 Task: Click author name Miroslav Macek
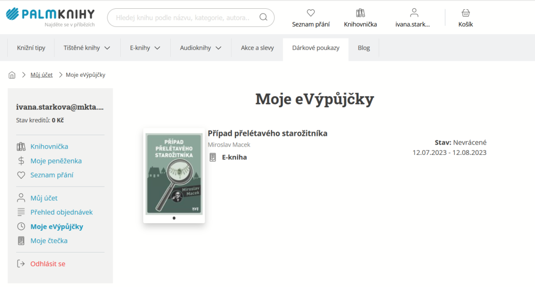click(229, 145)
